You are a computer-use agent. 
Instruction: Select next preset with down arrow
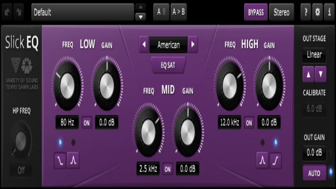click(141, 17)
